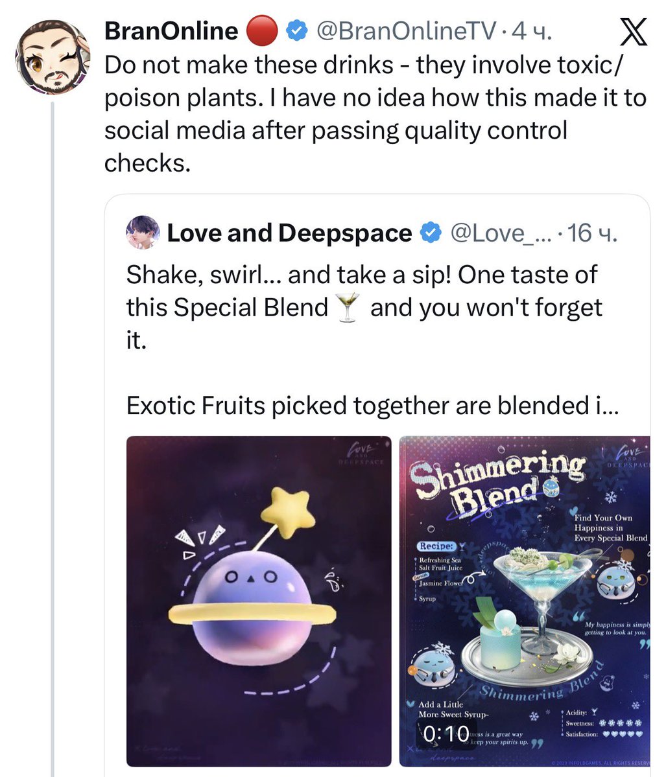This screenshot has width=666, height=777.
Task: Open the @BranOnlineTV handle link
Action: 406,31
